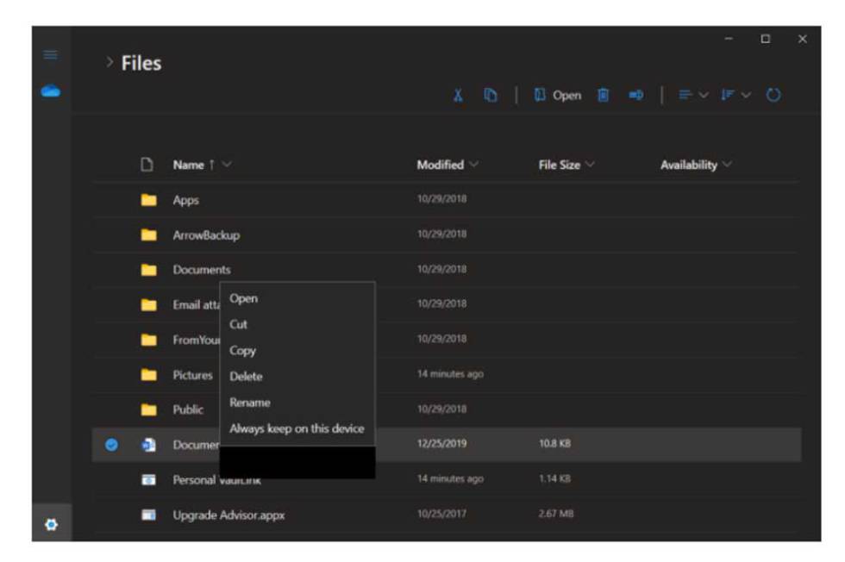Click the Documents folder icon
Screen dimensions: 845x562
(148, 270)
